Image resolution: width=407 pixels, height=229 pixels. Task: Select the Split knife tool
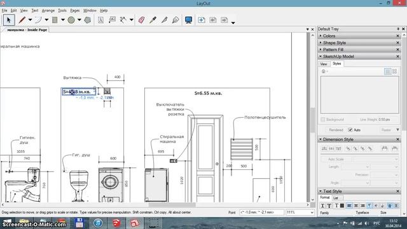[164, 20]
